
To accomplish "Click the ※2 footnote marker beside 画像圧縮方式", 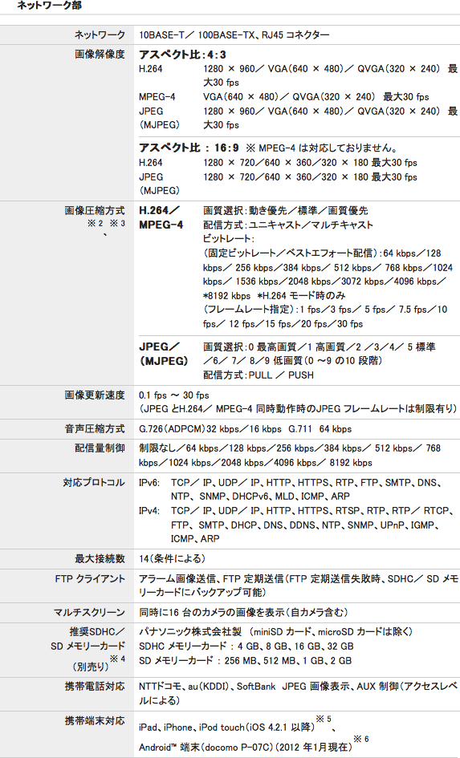I will pyautogui.click(x=93, y=223).
